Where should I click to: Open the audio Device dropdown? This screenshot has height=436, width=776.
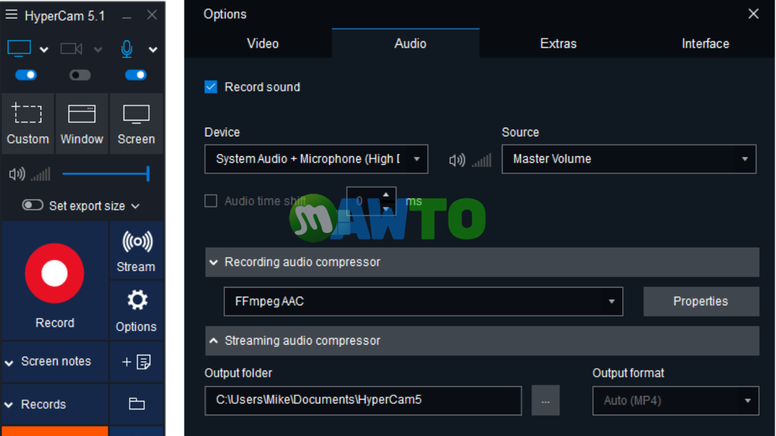(x=316, y=159)
